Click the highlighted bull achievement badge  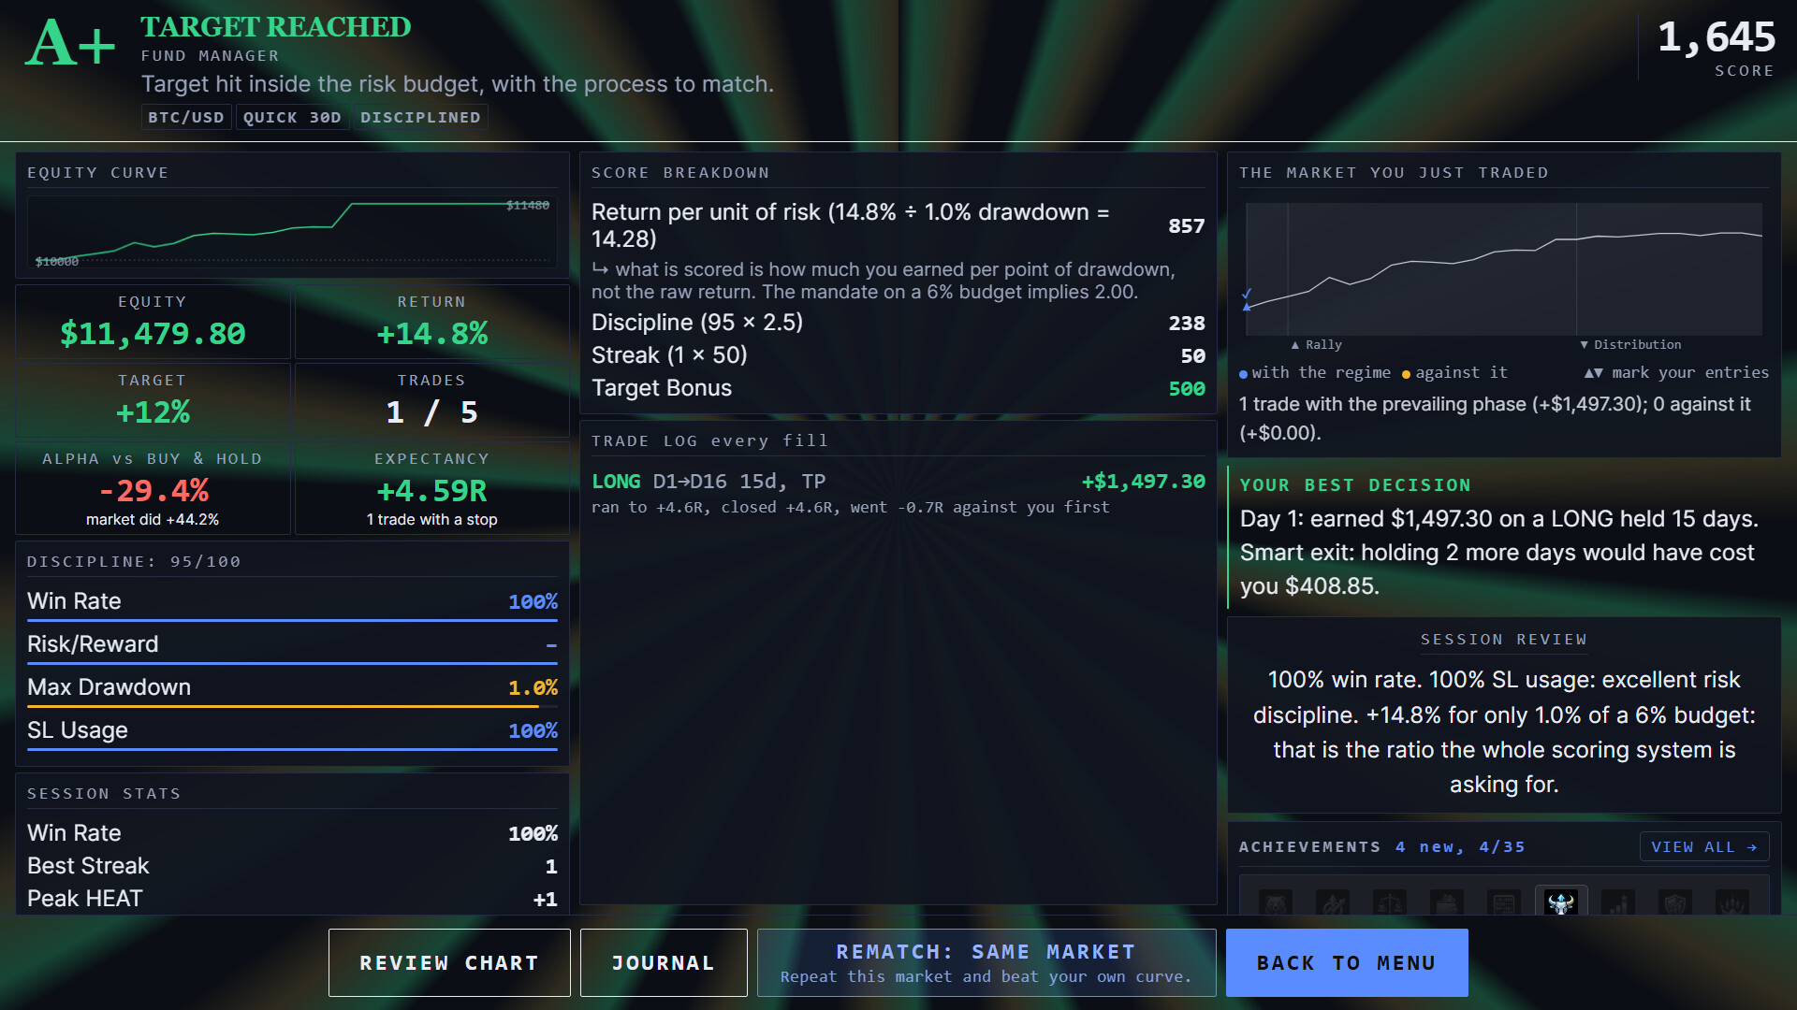pyautogui.click(x=1560, y=902)
